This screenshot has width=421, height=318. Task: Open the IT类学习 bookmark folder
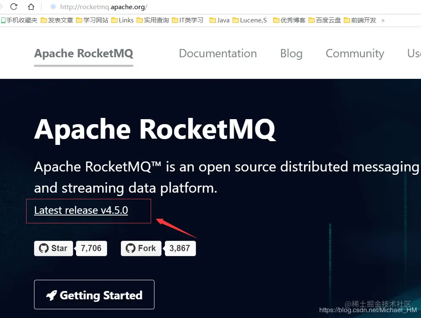click(187, 20)
